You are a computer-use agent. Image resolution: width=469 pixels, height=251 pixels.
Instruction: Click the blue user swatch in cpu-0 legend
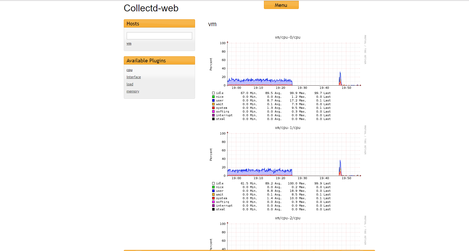coord(213,100)
